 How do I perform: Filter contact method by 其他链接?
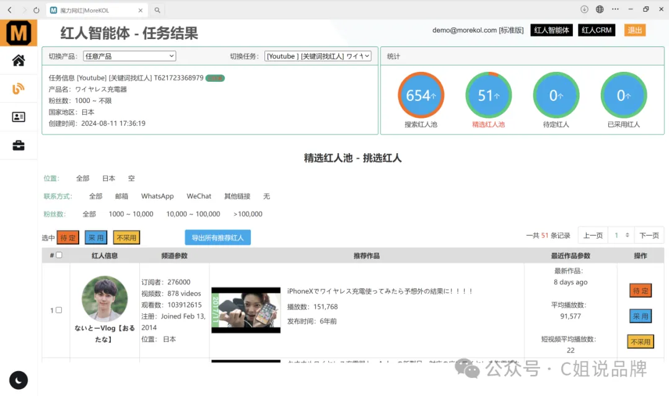click(x=237, y=196)
